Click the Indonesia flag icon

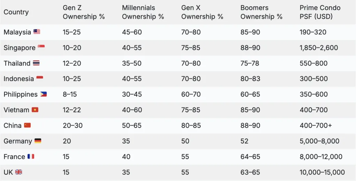click(x=40, y=78)
